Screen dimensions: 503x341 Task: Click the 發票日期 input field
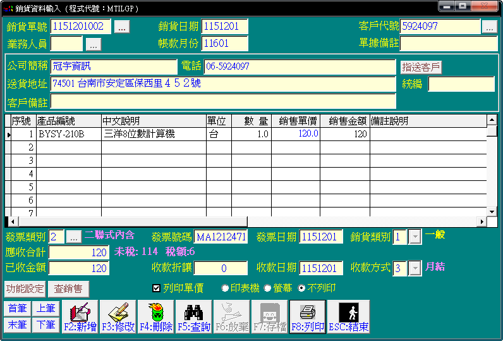(x=321, y=237)
